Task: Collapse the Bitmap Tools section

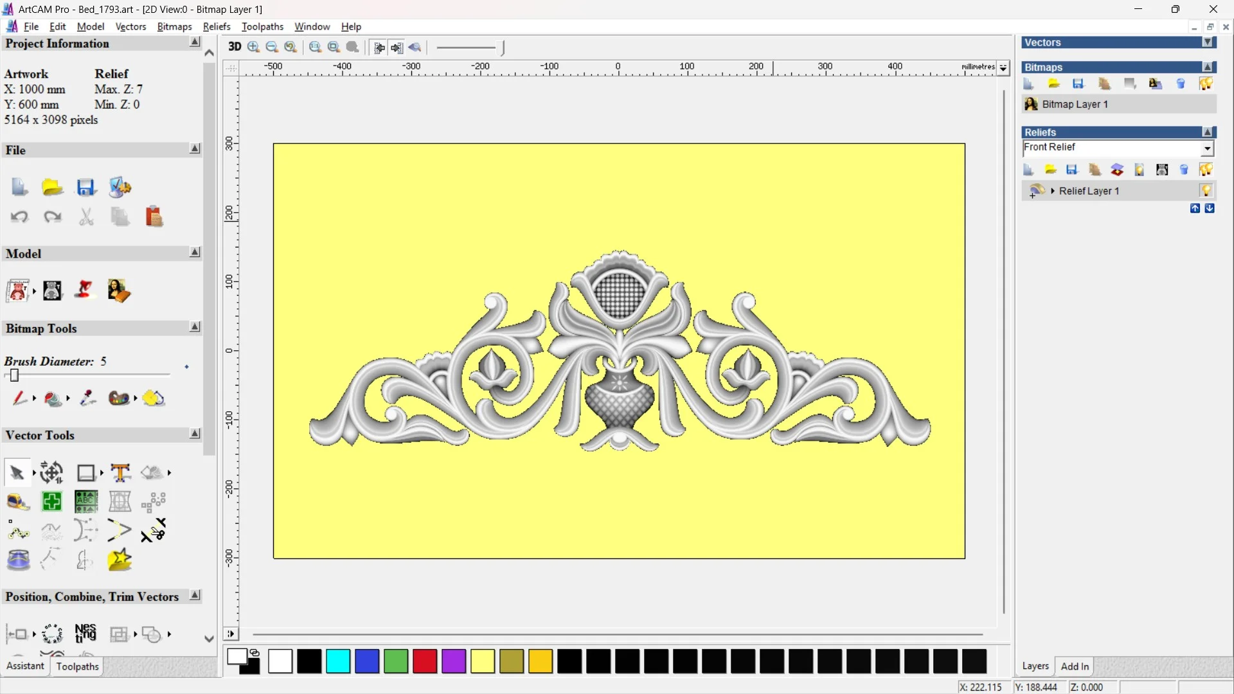Action: (x=195, y=327)
